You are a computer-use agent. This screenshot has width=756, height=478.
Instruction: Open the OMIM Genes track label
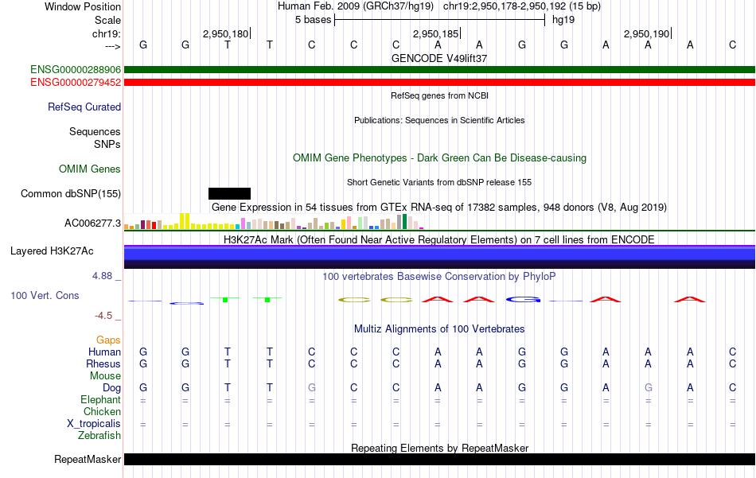(x=90, y=169)
